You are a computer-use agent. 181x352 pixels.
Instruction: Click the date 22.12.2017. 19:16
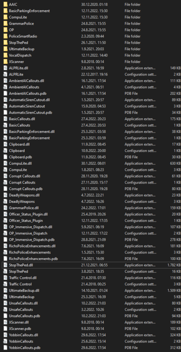(94, 74)
